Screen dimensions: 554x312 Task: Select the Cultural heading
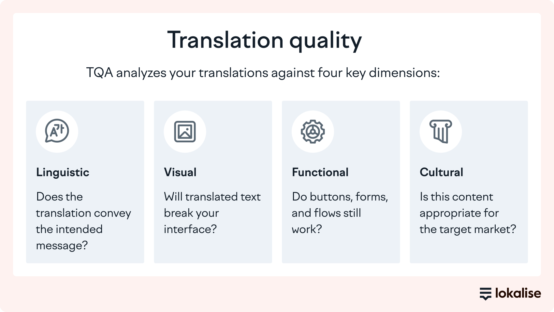tap(441, 172)
